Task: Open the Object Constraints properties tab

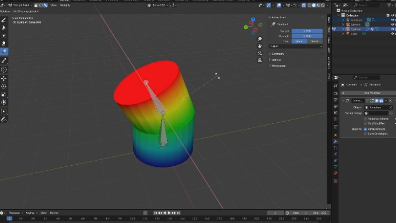Action: [x=335, y=161]
